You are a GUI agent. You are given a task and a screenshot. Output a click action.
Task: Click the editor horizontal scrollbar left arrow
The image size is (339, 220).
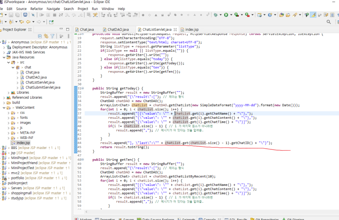pyautogui.click(x=86, y=212)
